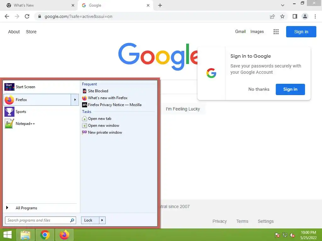Open power options arrow beside Lock
Screen dimensions: 322x241
coord(102,220)
